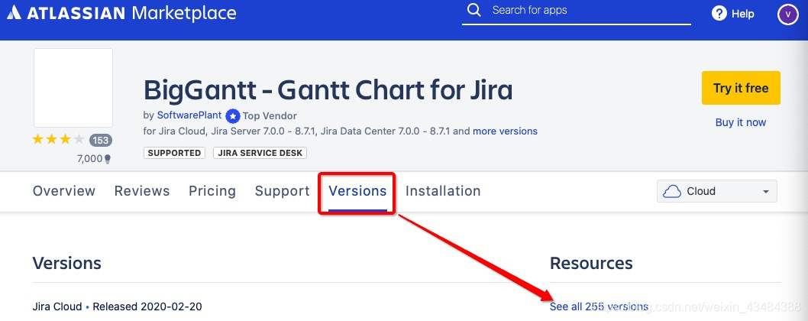808x321 pixels.
Task: Click the search magnifier icon
Action: (x=473, y=11)
